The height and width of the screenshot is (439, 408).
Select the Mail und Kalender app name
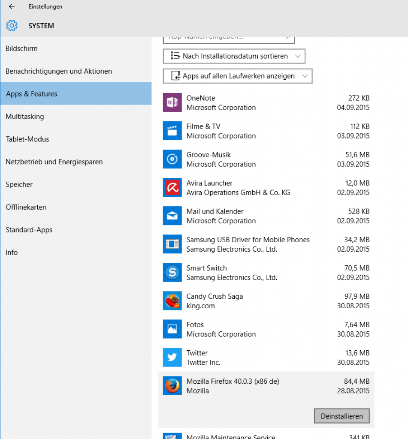coord(215,211)
